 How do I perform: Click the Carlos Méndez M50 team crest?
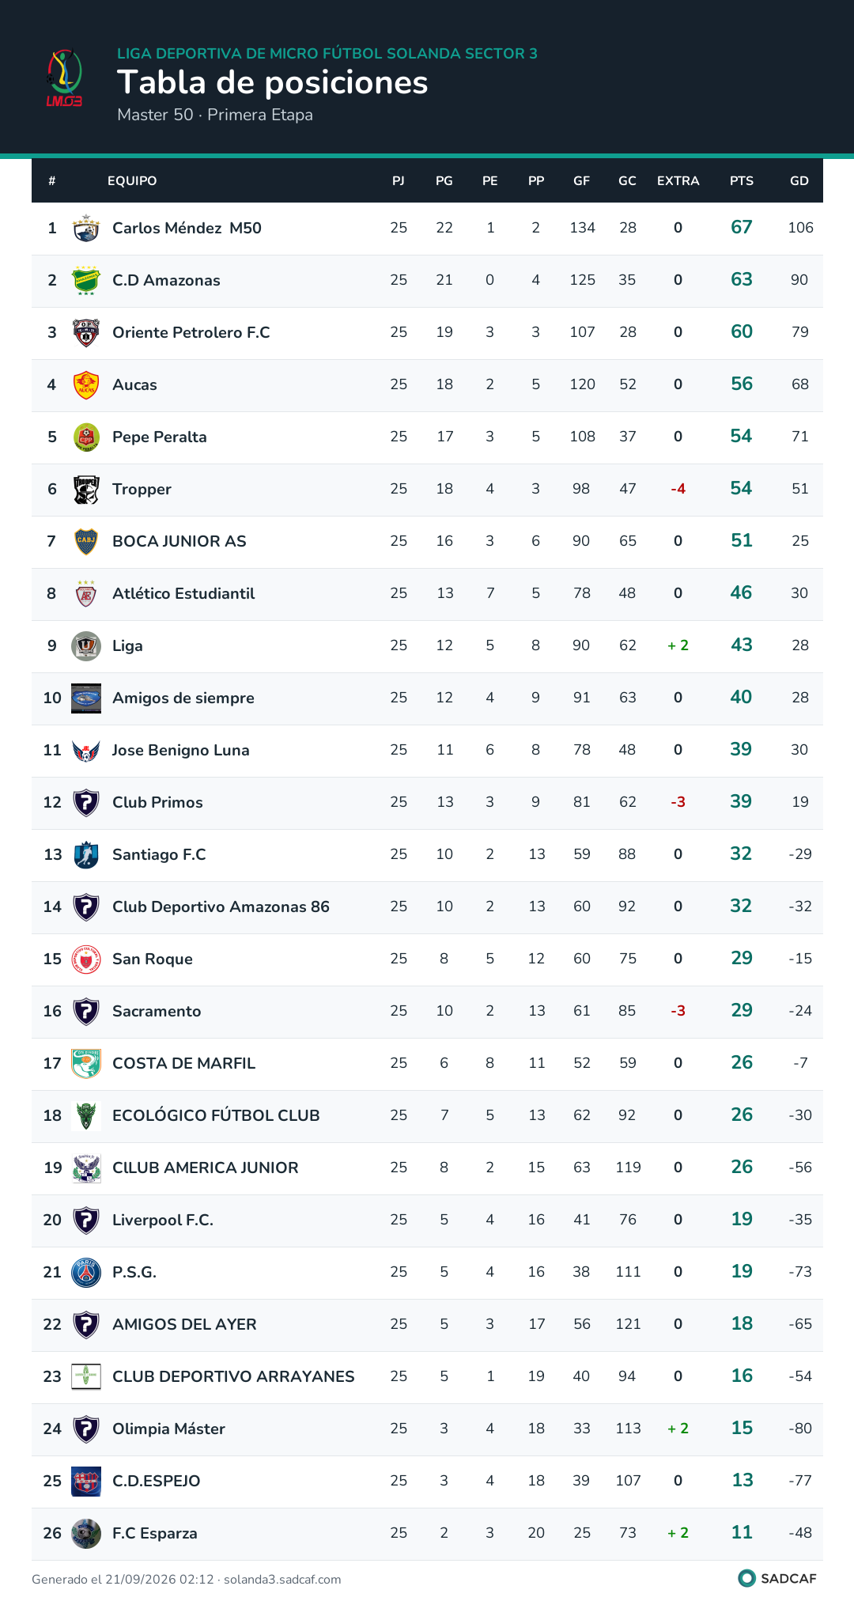click(86, 228)
